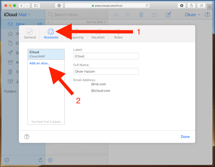Click the refresh mailbox icon

tap(40, 160)
